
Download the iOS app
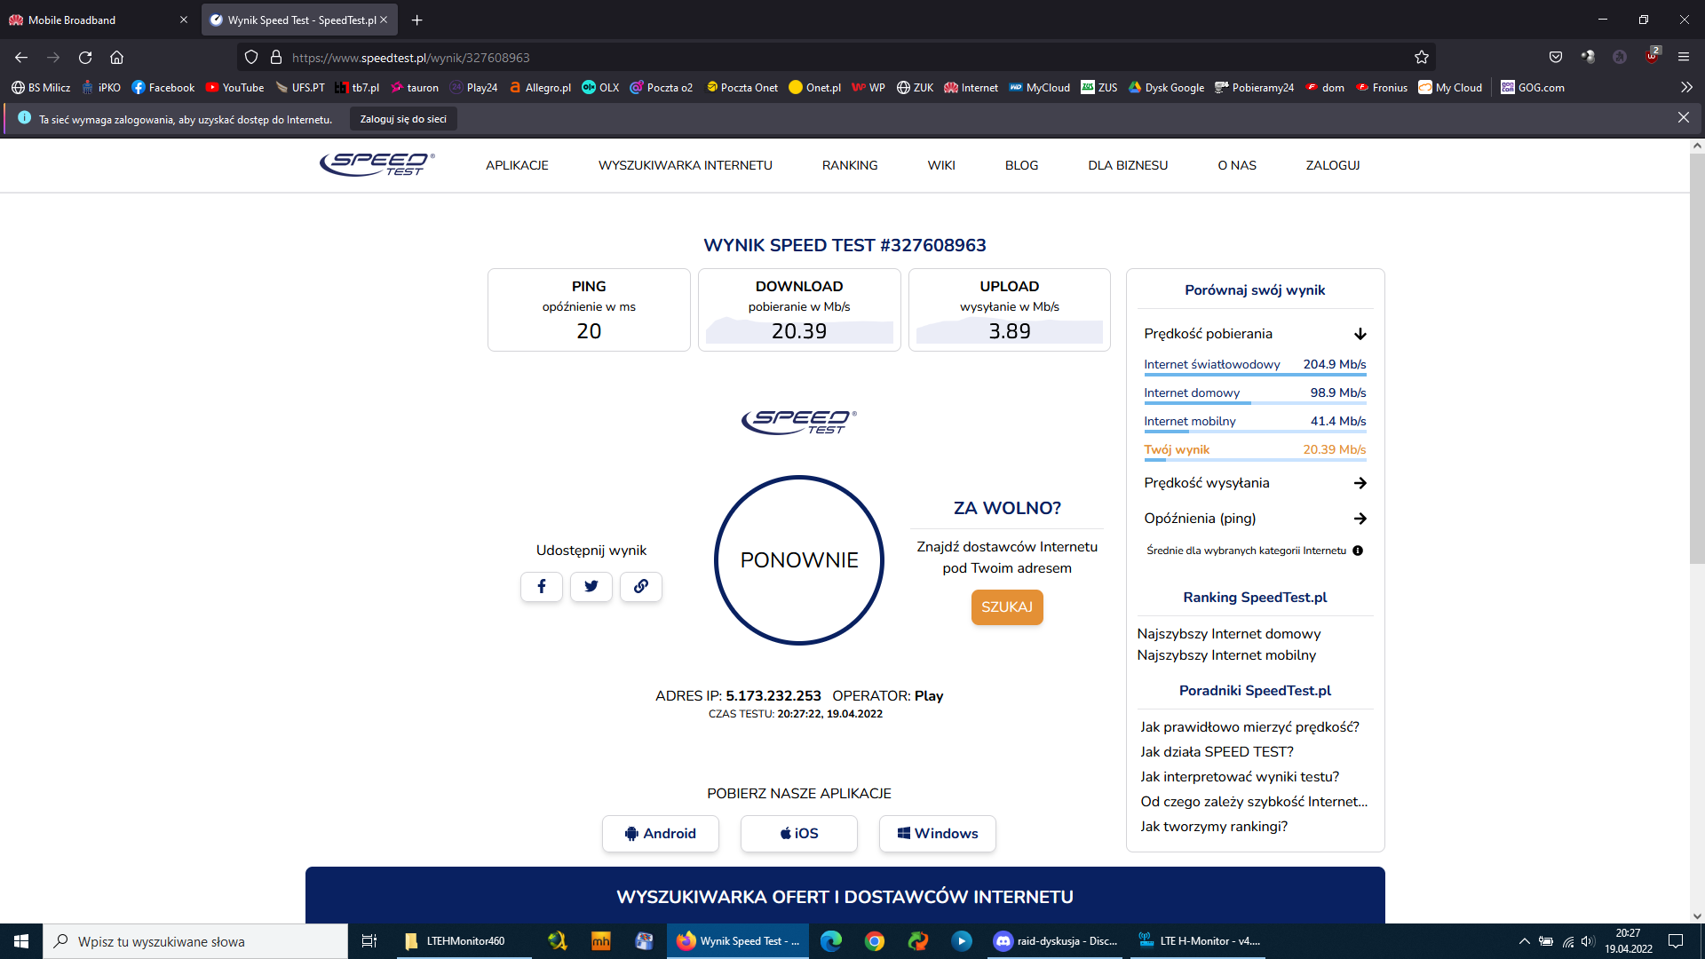pyautogui.click(x=799, y=834)
